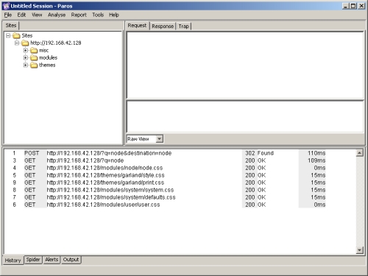The image size is (368, 276).
Task: Select the http://192.168.42.128 site label
Action: (x=56, y=43)
